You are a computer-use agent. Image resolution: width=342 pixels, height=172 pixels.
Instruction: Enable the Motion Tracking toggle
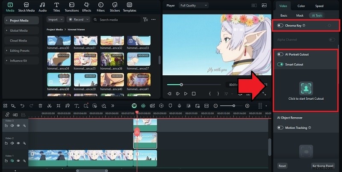click(280, 128)
